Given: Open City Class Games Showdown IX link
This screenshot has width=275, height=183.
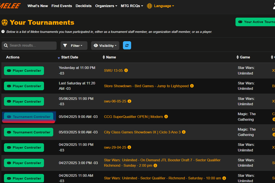Looking at the screenshot, I should [142, 132].
